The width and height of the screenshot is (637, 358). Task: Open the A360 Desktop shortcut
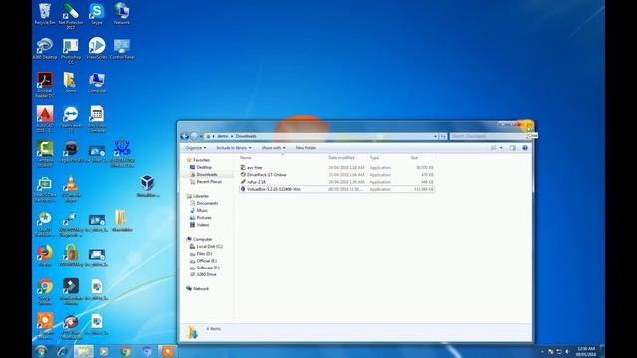coord(44,49)
